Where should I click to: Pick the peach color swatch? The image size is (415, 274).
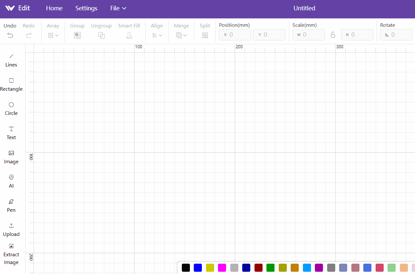[404, 268]
